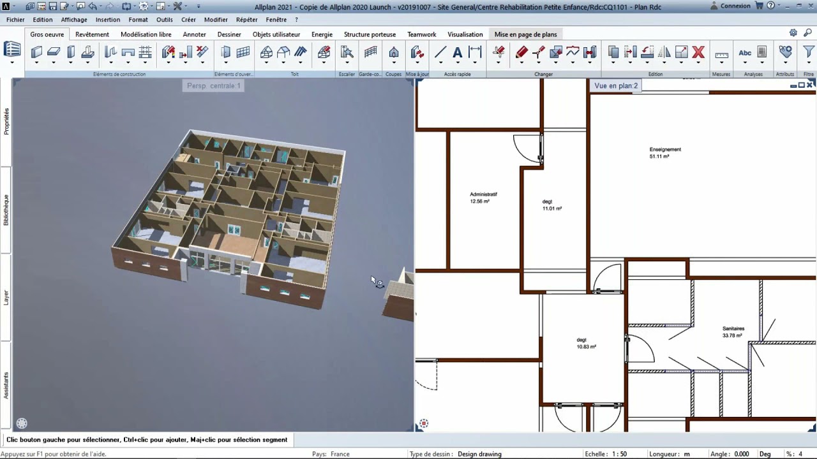
Task: Switch to the Mise en page de plans tab
Action: [x=525, y=34]
